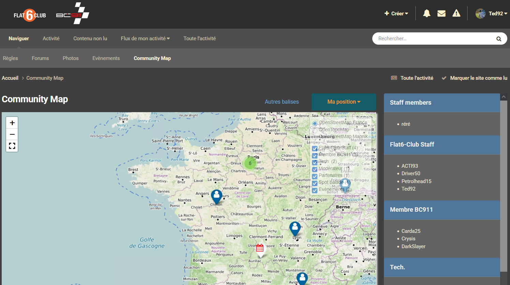Click the search magnifier icon
This screenshot has width=510, height=285.
click(498, 39)
